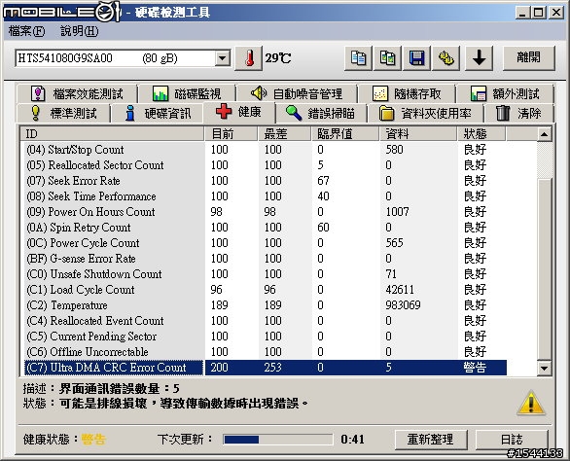
Task: Switch to the 標準測試 tab
Action: pos(63,113)
